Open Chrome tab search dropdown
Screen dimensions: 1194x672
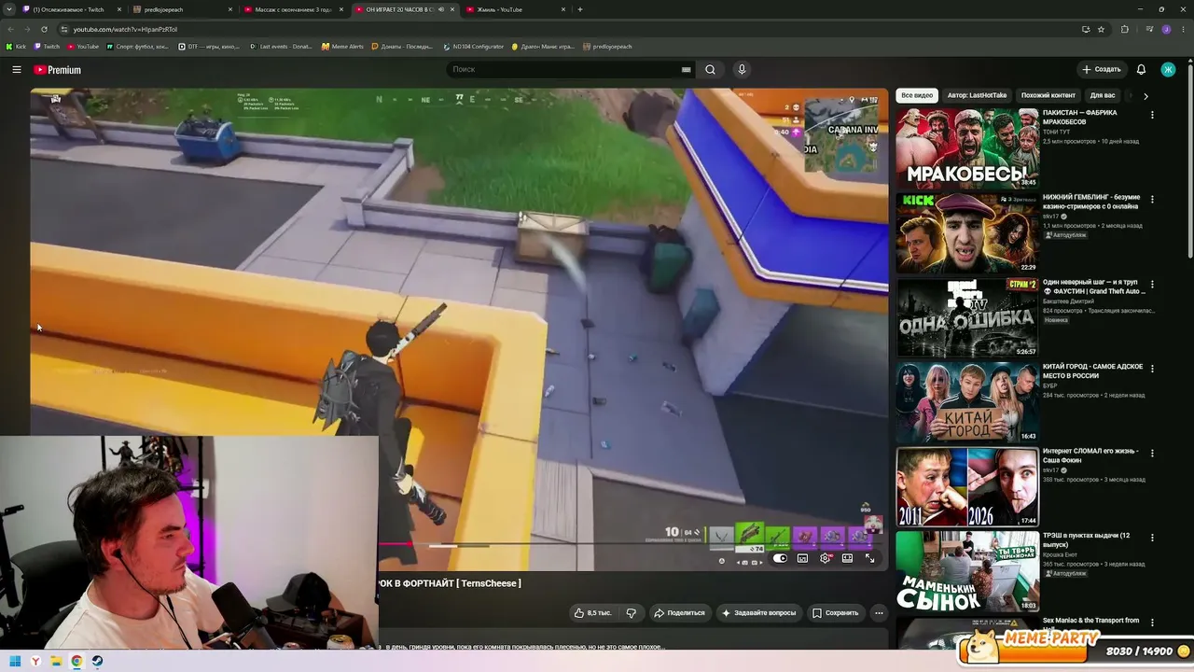10,9
